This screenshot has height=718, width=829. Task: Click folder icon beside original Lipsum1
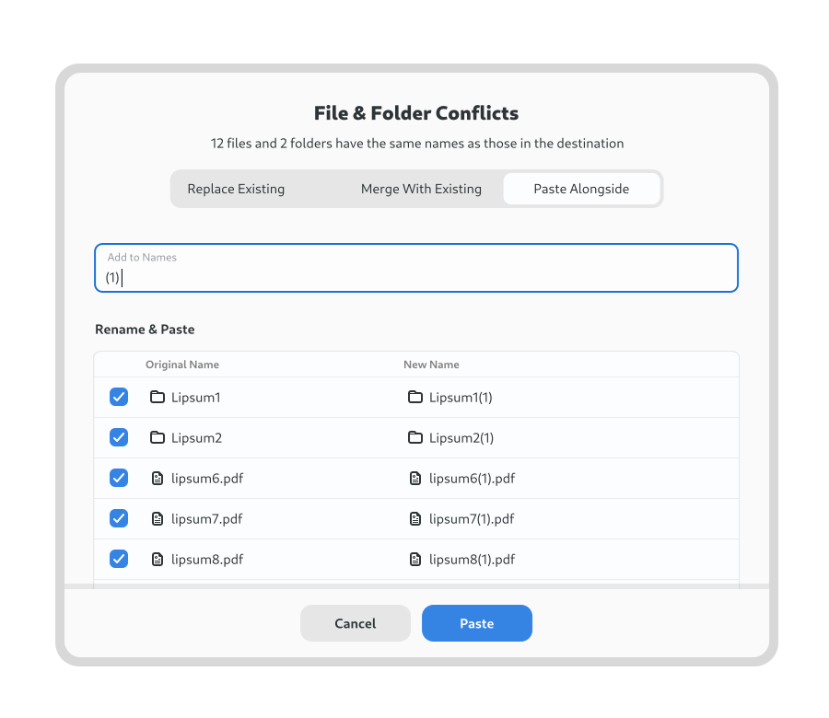click(x=157, y=397)
